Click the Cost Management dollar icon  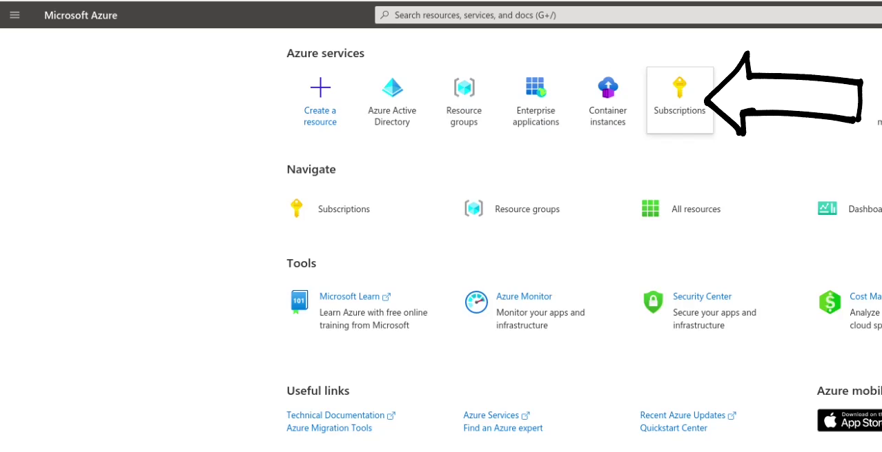(x=830, y=302)
